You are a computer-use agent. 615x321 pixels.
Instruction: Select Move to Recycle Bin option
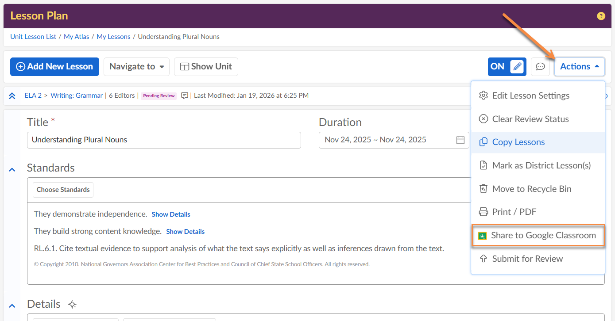tap(531, 189)
